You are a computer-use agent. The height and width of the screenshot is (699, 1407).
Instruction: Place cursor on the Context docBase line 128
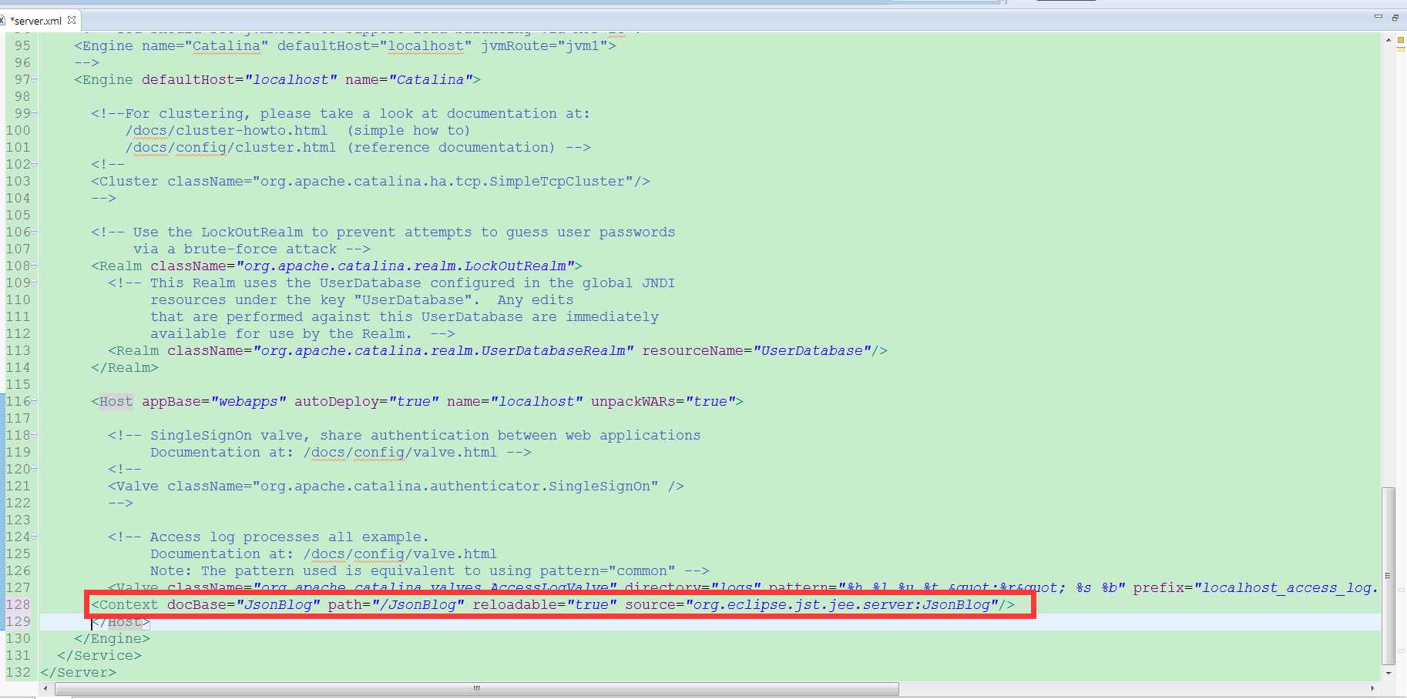coord(552,605)
